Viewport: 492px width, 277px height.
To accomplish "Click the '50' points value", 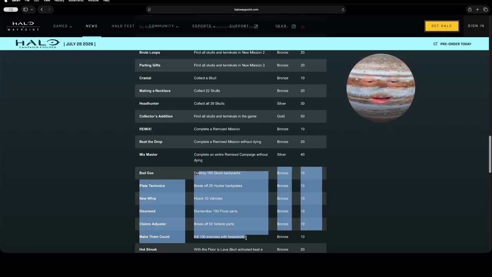I will pos(303,116).
